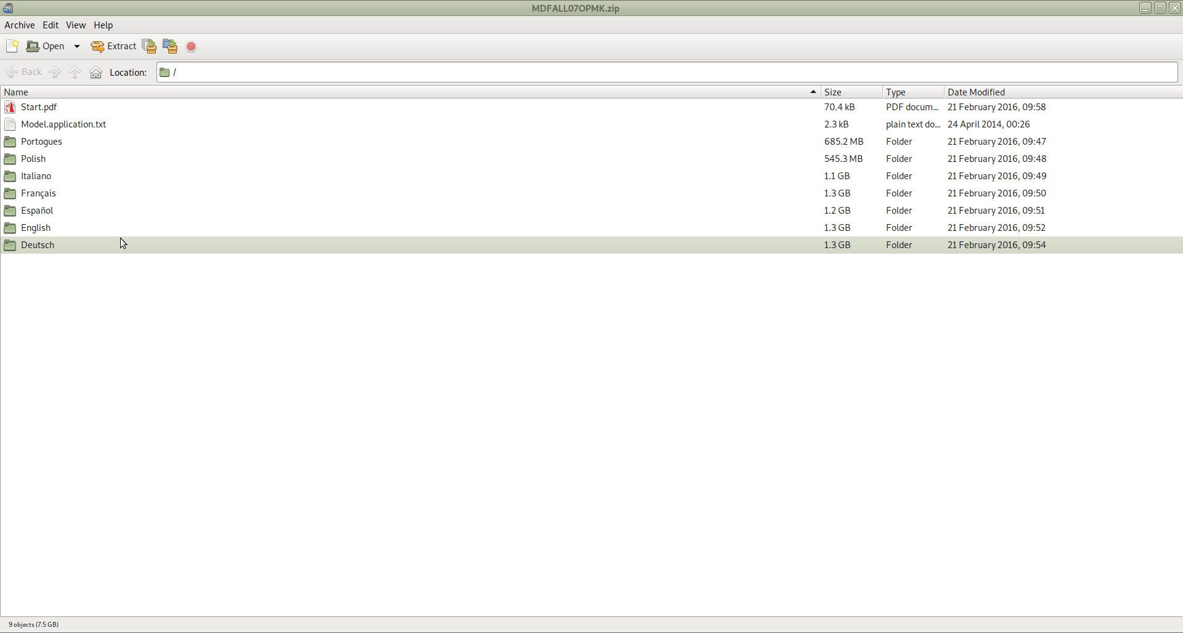This screenshot has height=633, width=1183.
Task: Click the 1.2 GB size value
Action: (x=837, y=211)
